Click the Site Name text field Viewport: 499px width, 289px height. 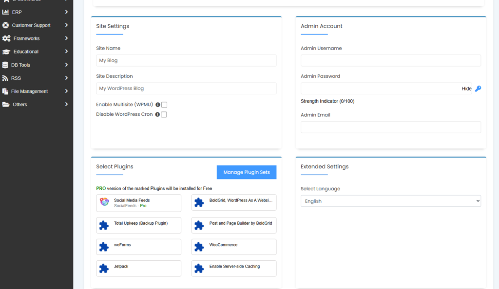186,60
